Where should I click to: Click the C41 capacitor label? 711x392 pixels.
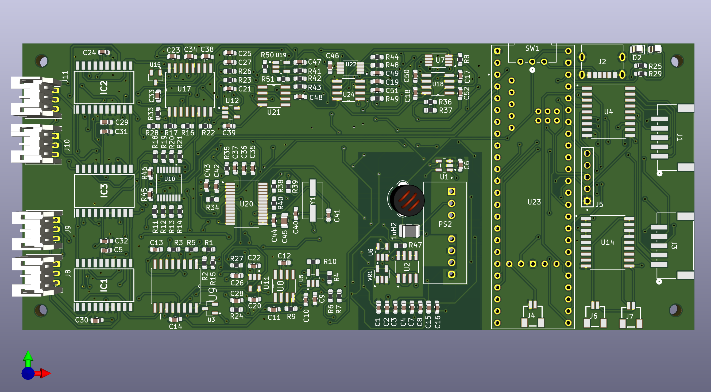coord(337,216)
